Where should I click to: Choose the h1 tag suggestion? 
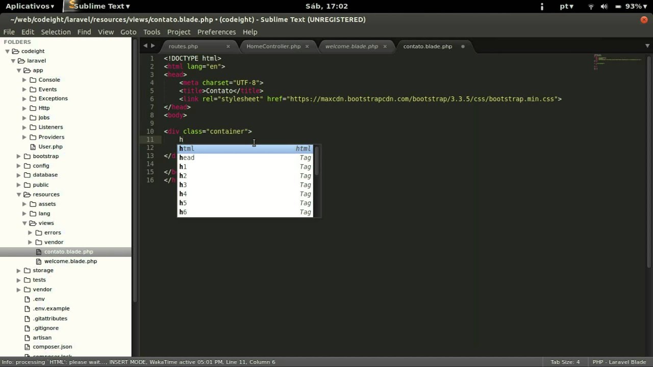coord(245,167)
